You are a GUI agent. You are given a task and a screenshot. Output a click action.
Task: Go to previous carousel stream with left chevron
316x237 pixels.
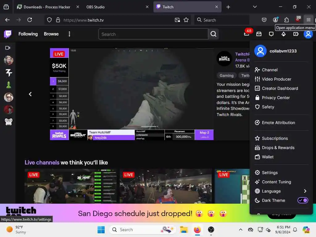[x=30, y=94]
